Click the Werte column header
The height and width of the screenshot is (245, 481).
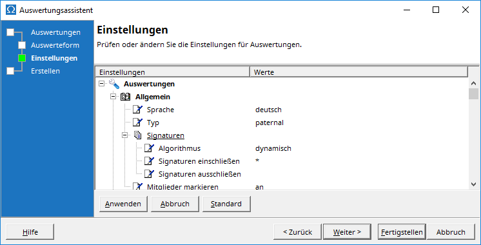[x=359, y=72]
